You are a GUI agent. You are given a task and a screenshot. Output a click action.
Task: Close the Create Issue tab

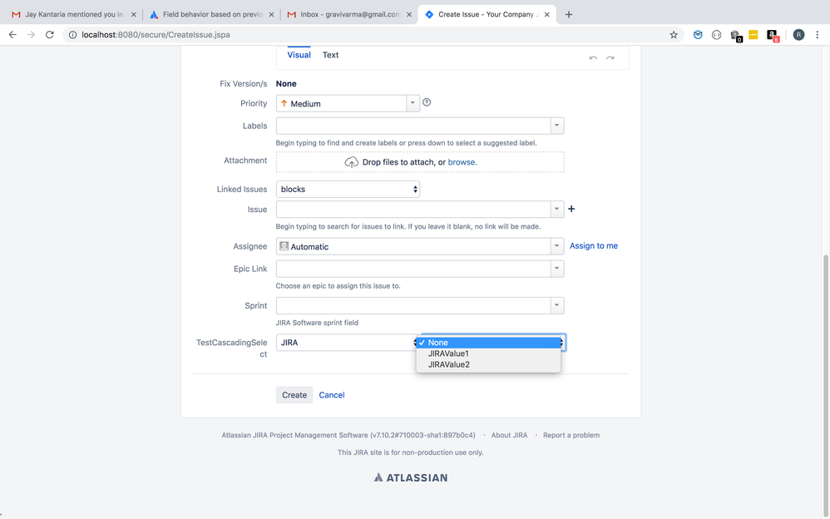coord(546,14)
